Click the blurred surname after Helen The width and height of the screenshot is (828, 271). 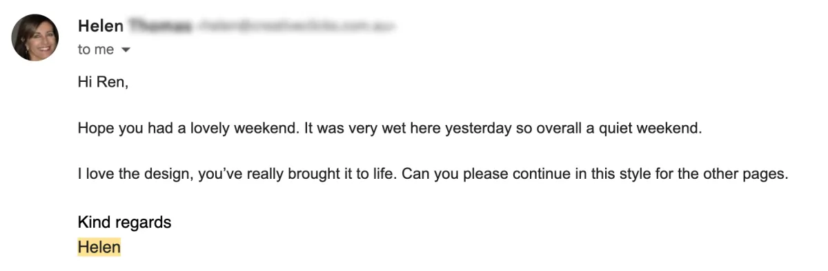158,26
